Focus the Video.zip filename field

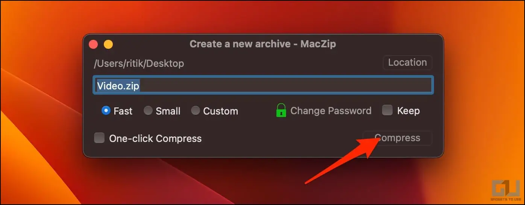(x=263, y=85)
